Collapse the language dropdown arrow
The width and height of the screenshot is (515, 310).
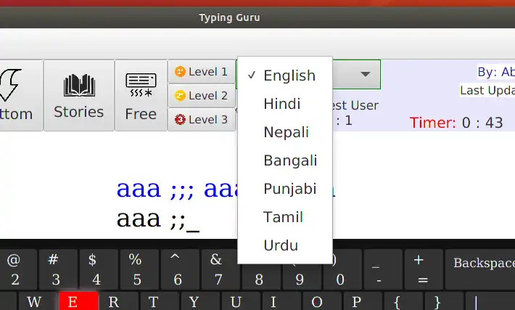pos(366,74)
